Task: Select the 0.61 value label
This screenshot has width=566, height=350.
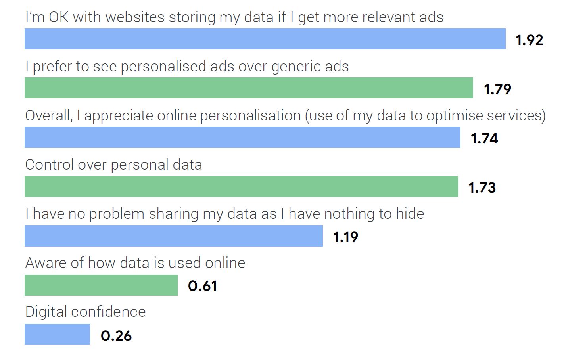Action: pyautogui.click(x=202, y=286)
